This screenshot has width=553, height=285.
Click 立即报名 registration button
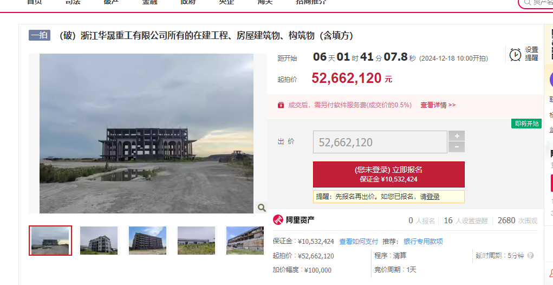coord(389,174)
